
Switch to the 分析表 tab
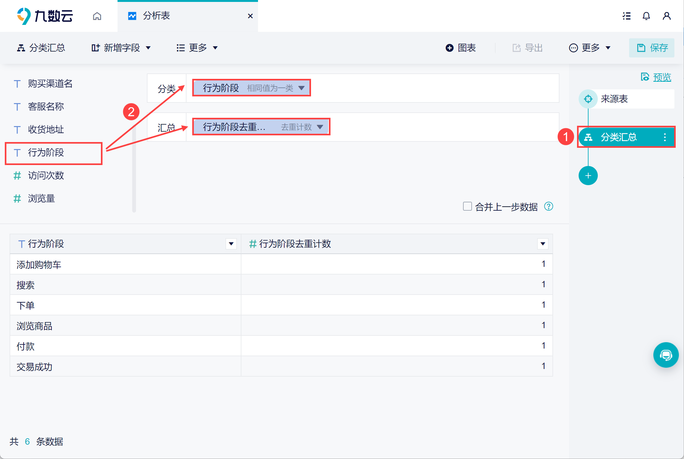(x=156, y=16)
